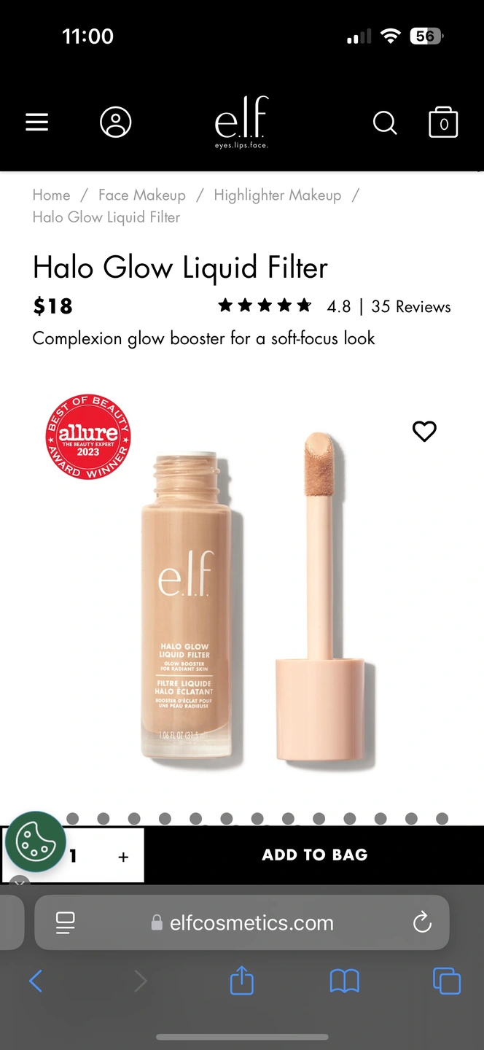Tap ADD TO BAG button
Image resolution: width=484 pixels, height=1050 pixels.
pos(315,855)
